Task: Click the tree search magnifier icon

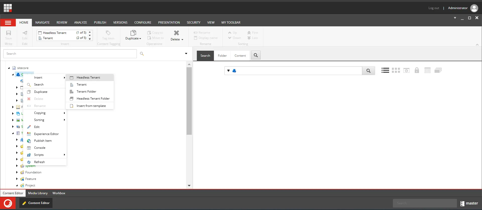Action: click(x=142, y=54)
